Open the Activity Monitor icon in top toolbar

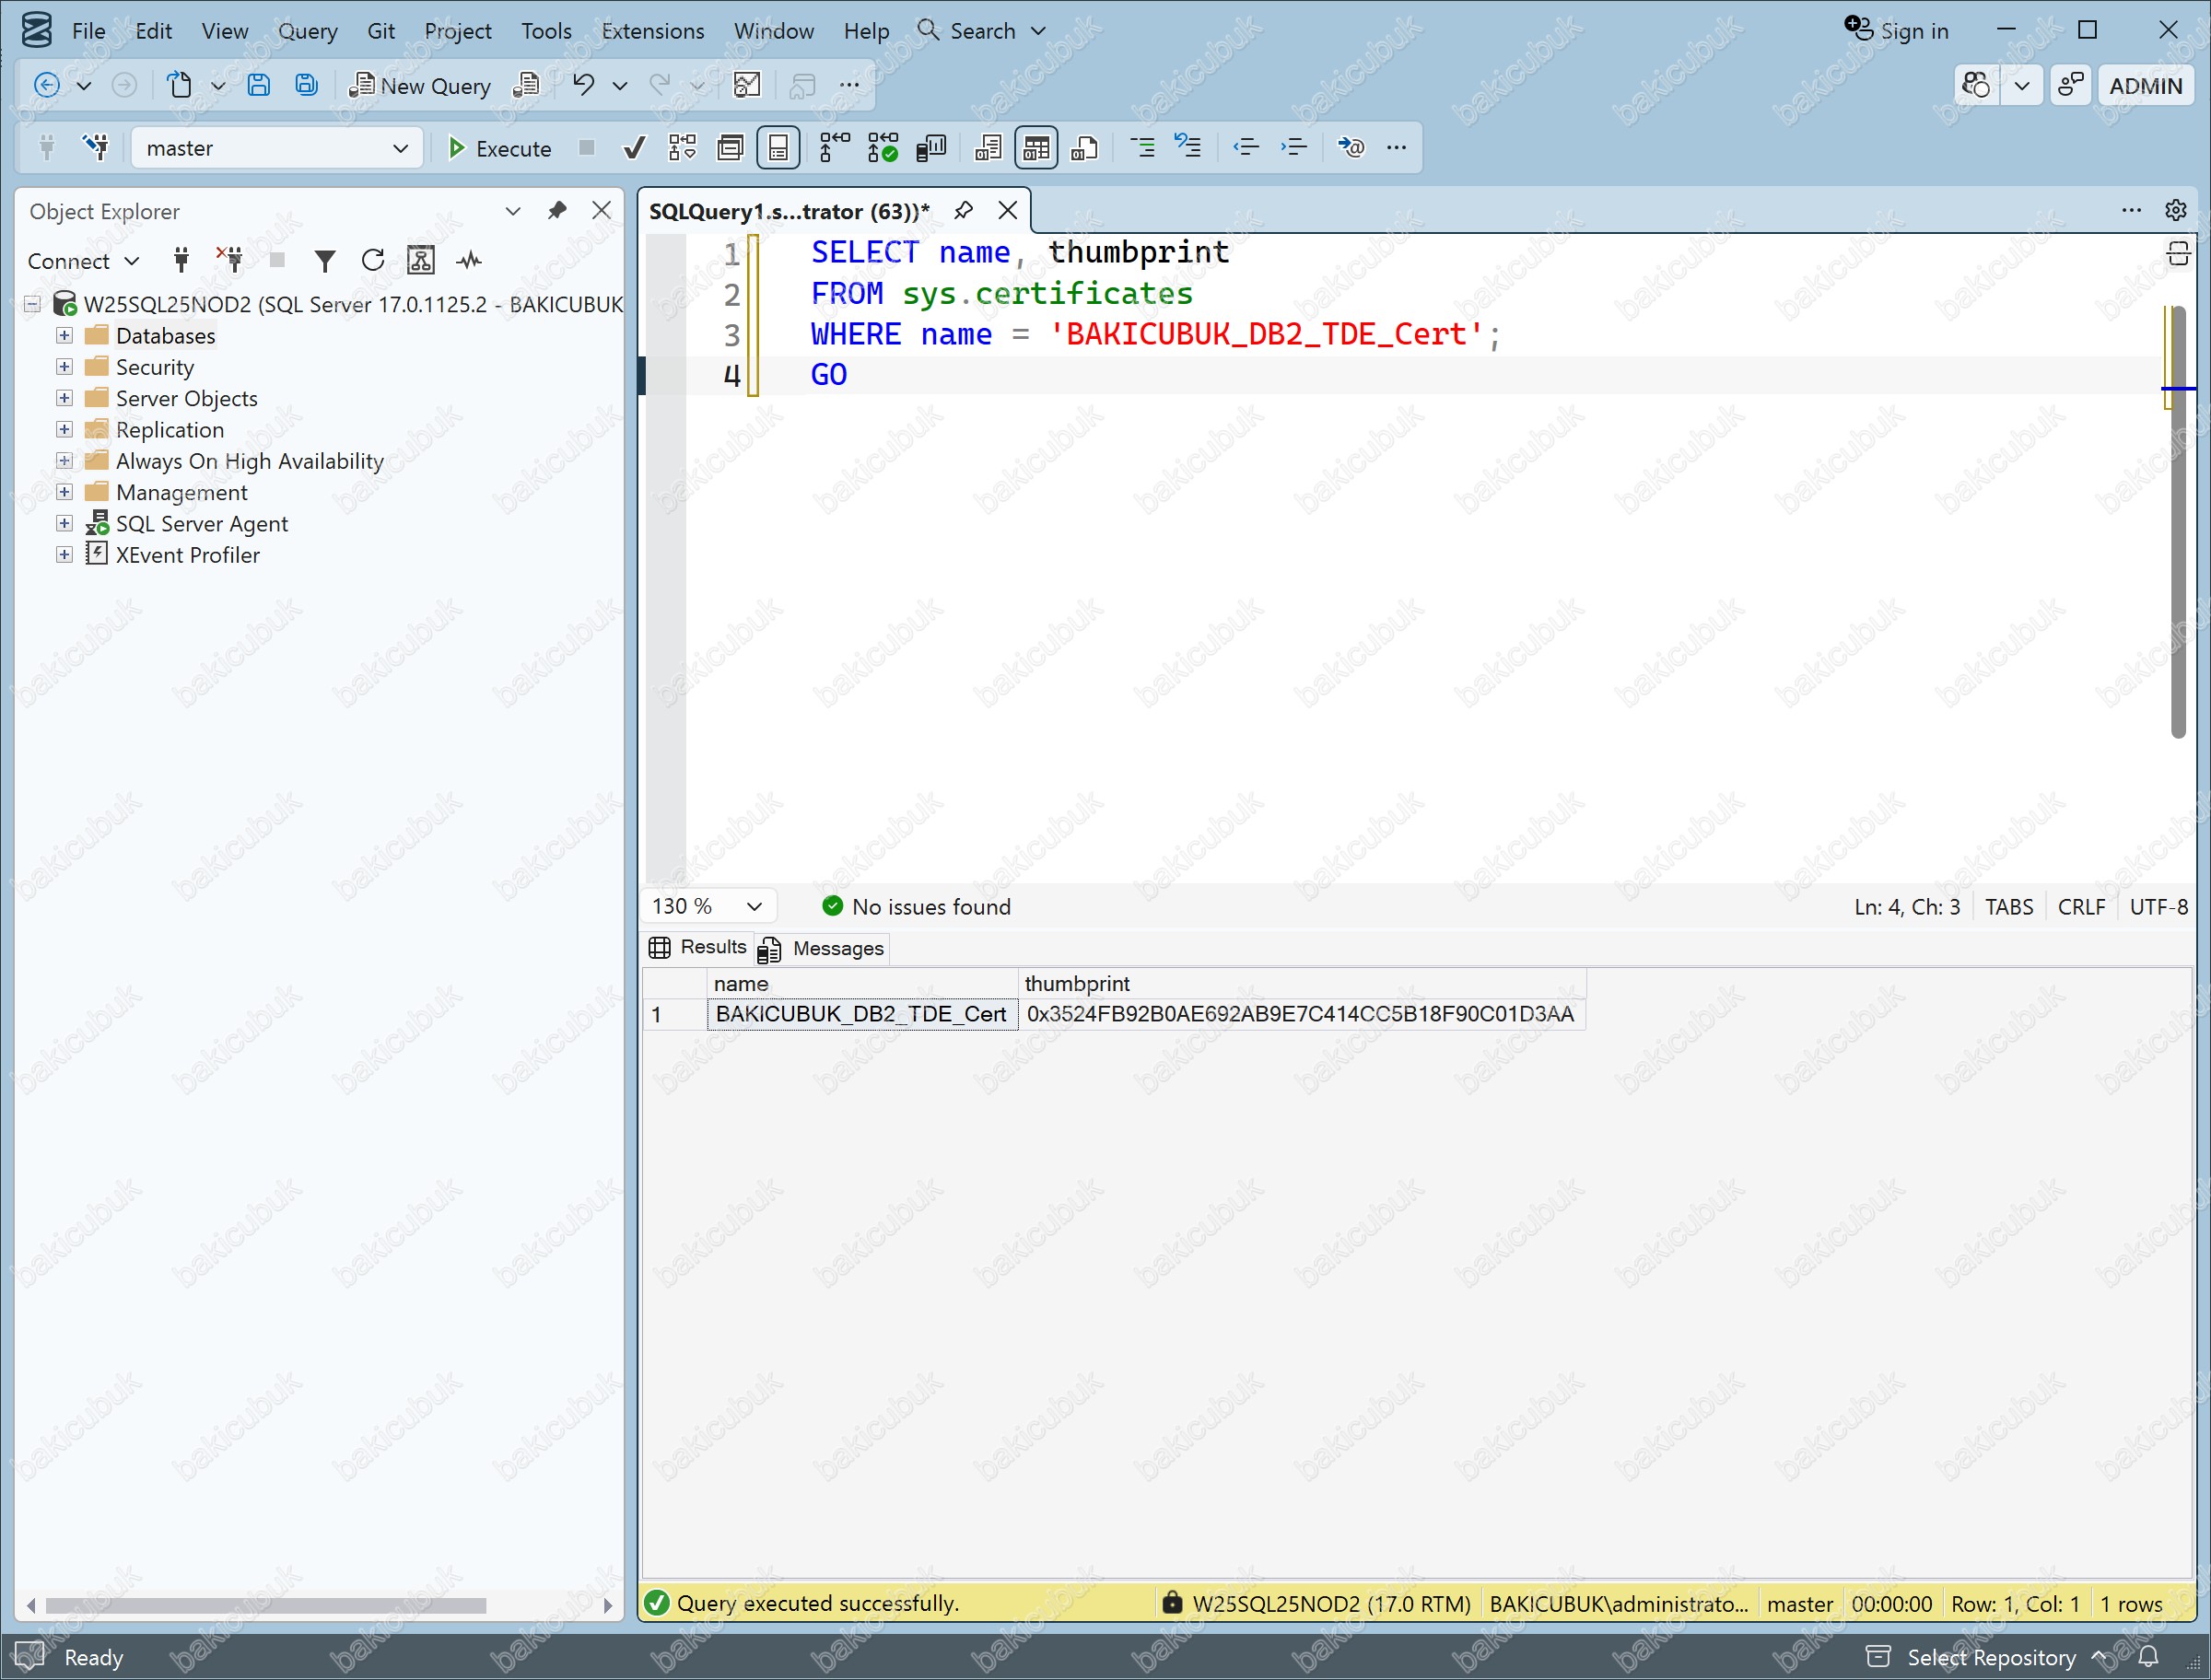tap(747, 85)
